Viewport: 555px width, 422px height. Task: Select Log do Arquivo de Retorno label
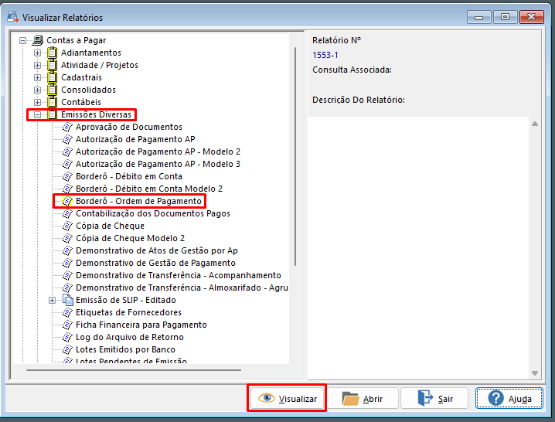click(130, 338)
